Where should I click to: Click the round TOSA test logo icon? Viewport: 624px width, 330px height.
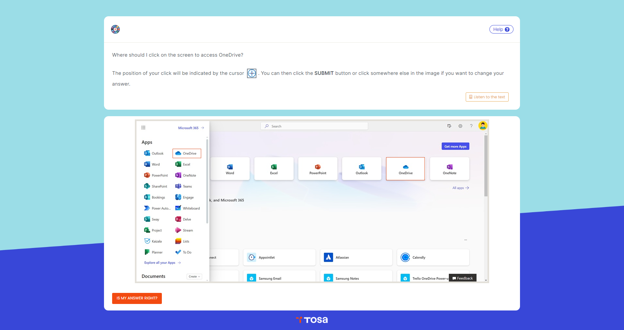[x=115, y=29]
